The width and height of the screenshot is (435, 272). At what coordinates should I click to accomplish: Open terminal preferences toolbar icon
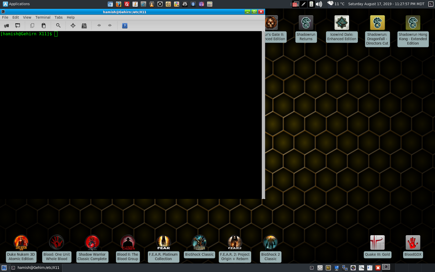click(84, 26)
